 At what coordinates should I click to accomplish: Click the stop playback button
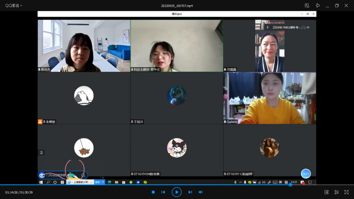click(x=153, y=192)
